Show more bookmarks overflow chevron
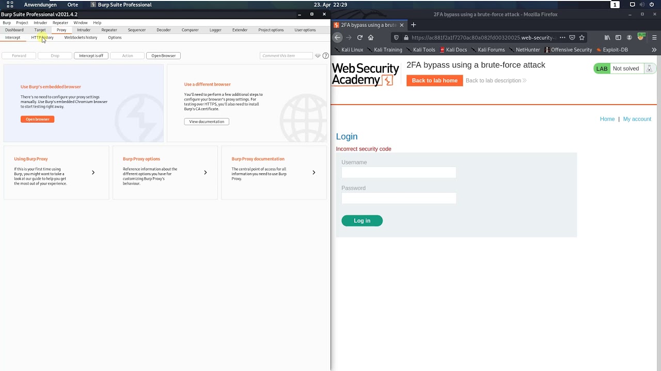The height and width of the screenshot is (371, 661). (x=654, y=50)
